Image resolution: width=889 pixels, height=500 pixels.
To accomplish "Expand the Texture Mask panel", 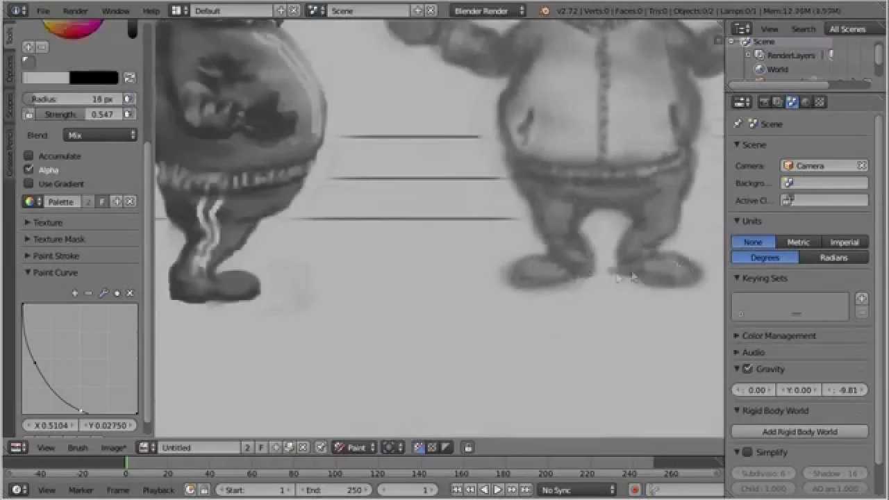I will [x=58, y=239].
